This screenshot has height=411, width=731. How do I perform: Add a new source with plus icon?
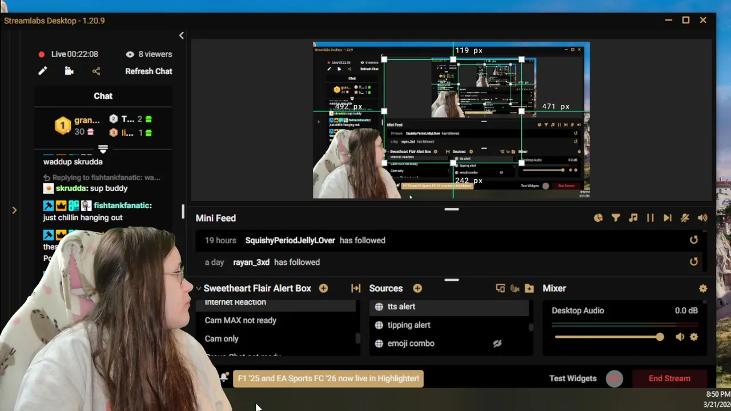pos(417,288)
